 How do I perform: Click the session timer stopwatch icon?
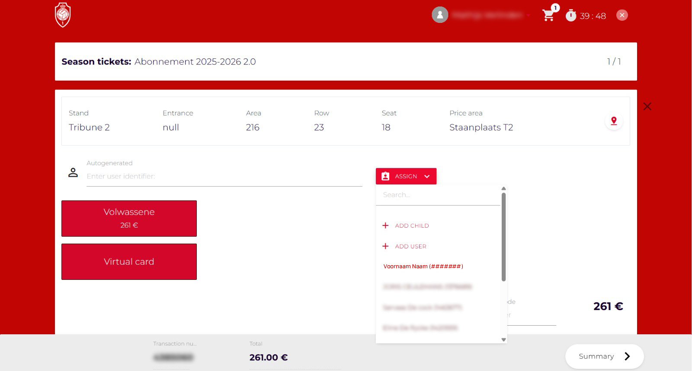pyautogui.click(x=571, y=16)
